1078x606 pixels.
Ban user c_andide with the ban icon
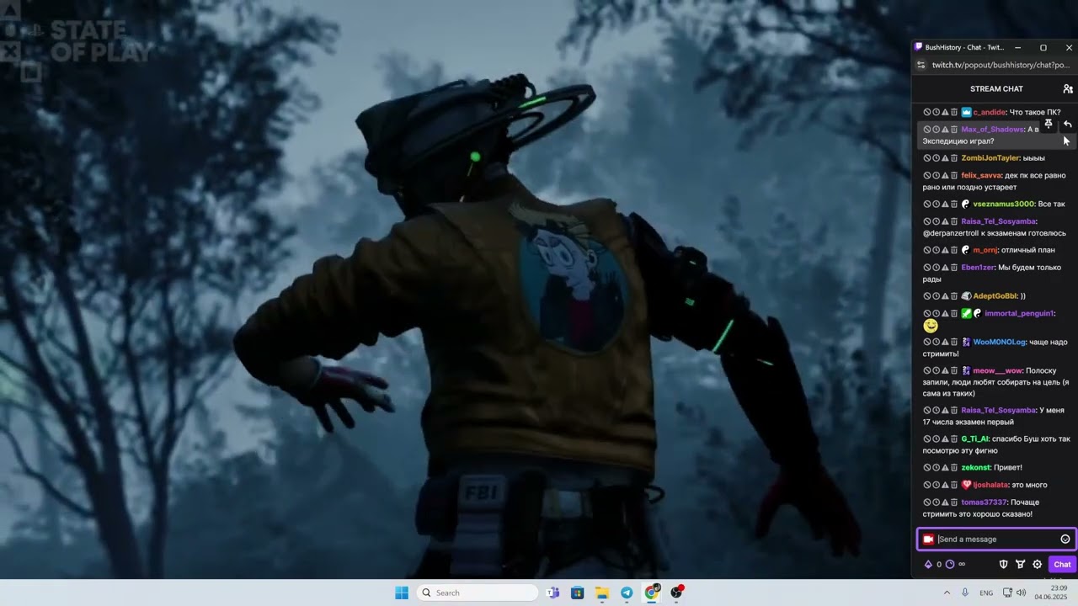point(927,112)
